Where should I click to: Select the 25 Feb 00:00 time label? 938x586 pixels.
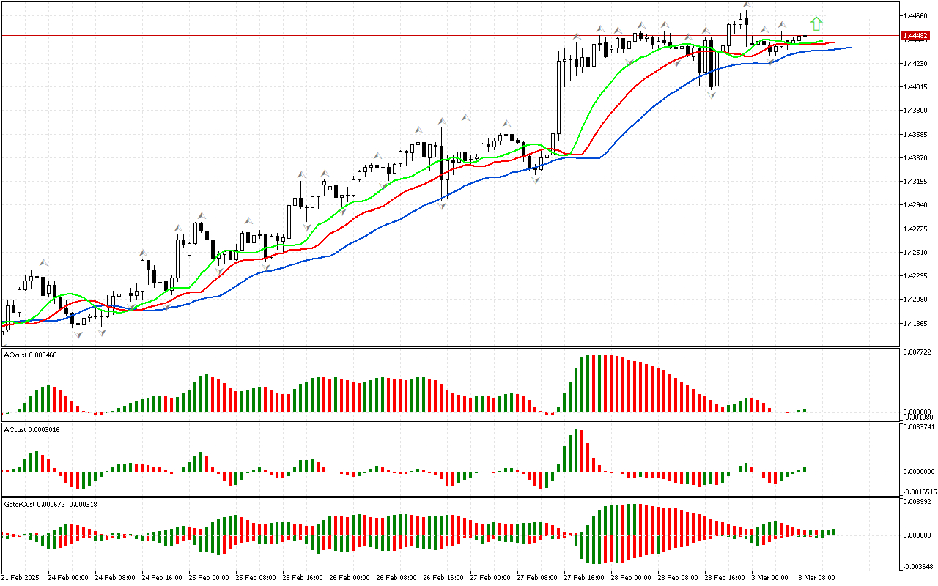209,578
